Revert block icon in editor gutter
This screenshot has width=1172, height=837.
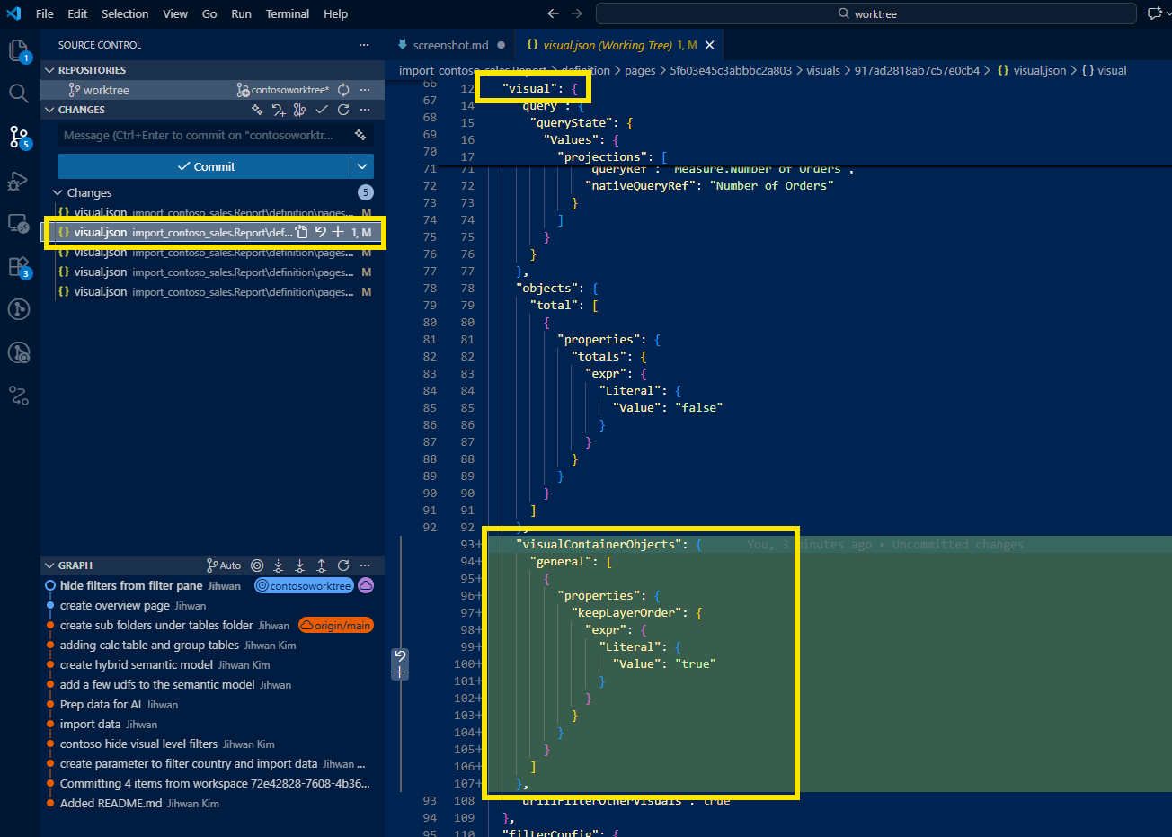pos(400,656)
